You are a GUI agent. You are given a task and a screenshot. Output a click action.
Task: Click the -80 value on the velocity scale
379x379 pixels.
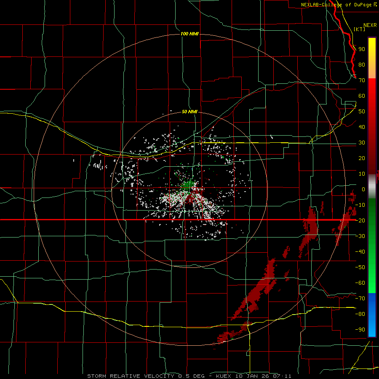pyautogui.click(x=360, y=314)
